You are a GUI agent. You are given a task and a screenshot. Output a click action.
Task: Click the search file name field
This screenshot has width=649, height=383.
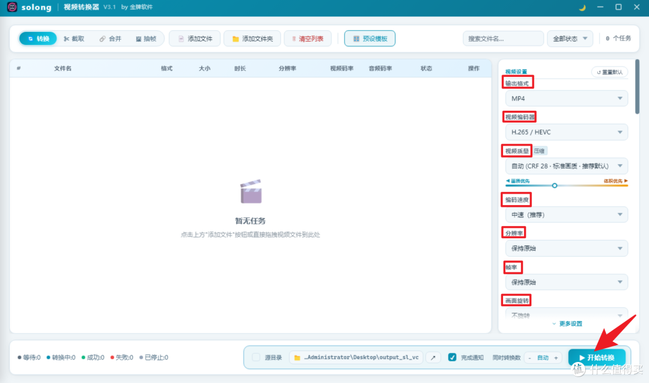click(503, 38)
